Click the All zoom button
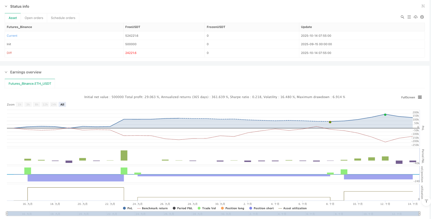This screenshot has width=431, height=219. click(62, 104)
